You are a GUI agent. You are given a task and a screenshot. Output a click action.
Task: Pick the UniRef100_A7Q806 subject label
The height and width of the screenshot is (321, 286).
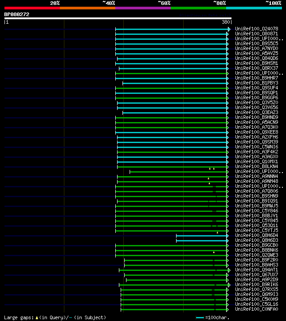(257, 191)
